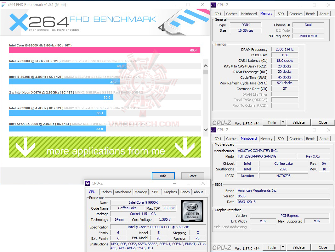The width and height of the screenshot is (335, 252).
Task: Switch to Caches tab in bottom CPU-Z window
Action: (106, 192)
